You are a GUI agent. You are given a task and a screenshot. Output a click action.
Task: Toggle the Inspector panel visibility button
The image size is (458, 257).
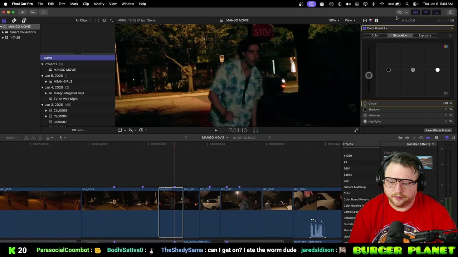point(436,12)
